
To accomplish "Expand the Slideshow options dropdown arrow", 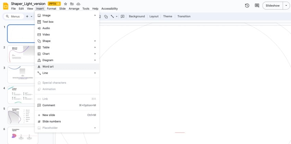I will click(x=286, y=5).
